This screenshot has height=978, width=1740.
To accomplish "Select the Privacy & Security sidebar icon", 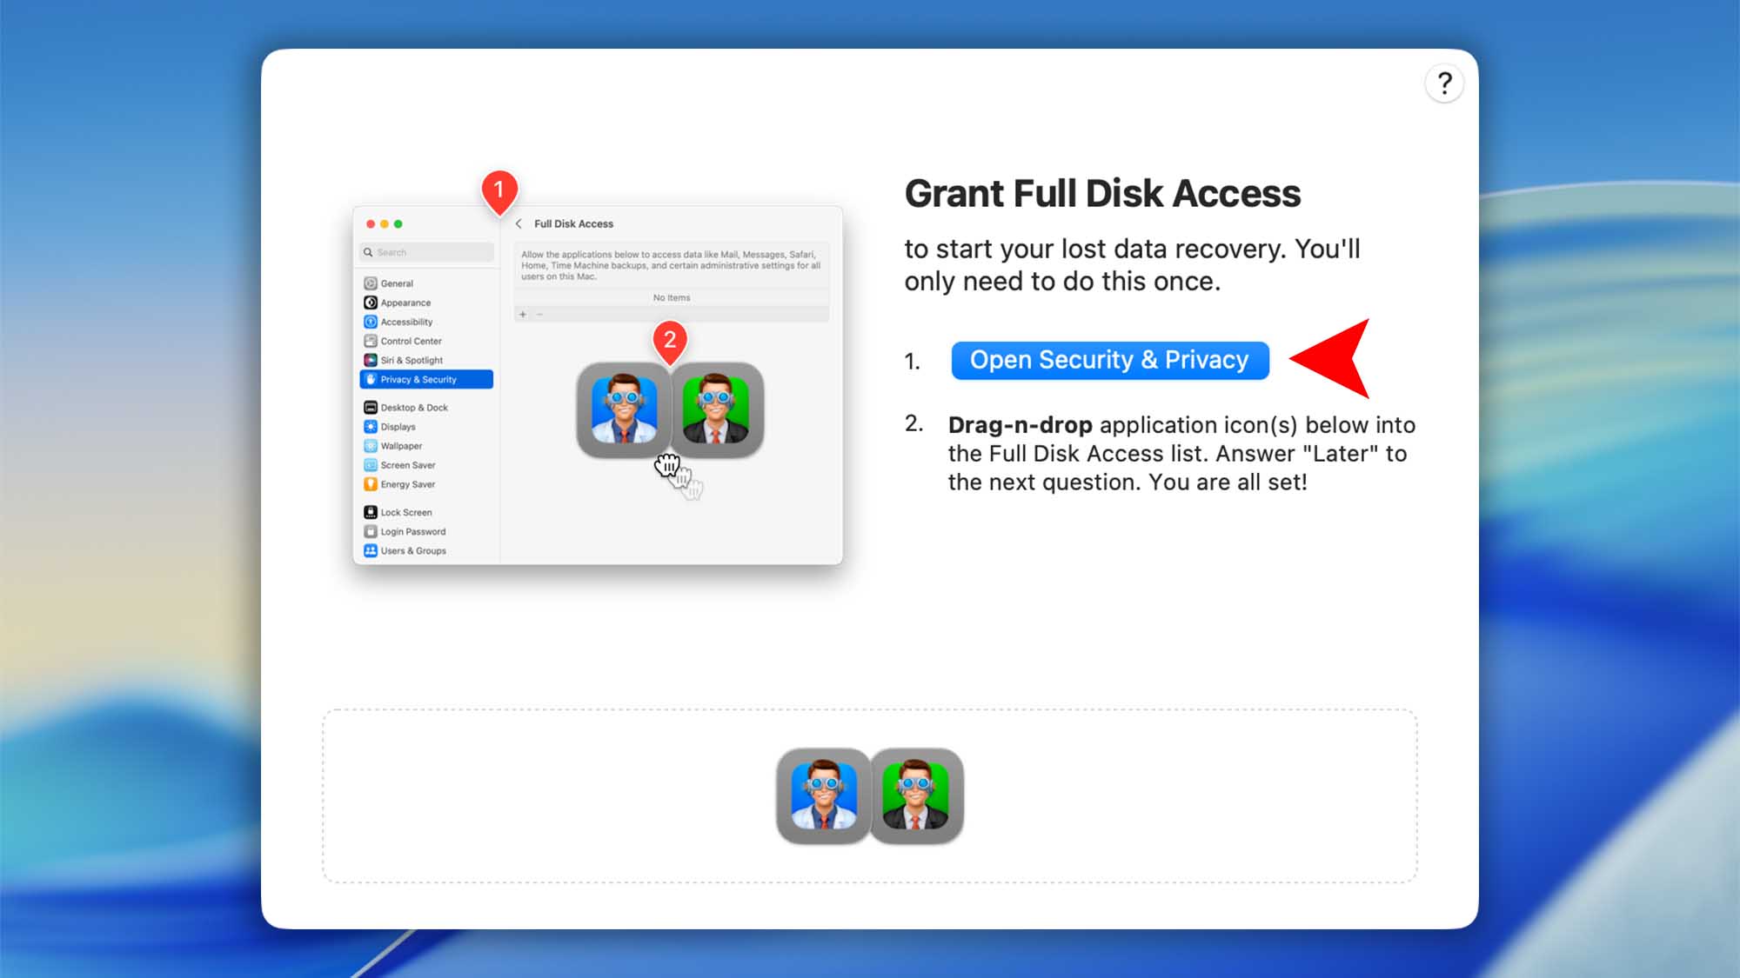I will (370, 380).
